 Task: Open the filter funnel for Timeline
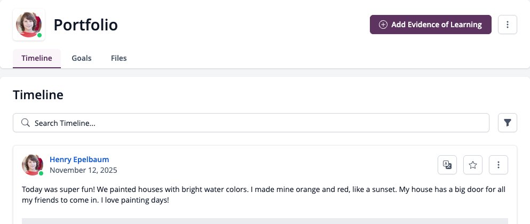[508, 123]
